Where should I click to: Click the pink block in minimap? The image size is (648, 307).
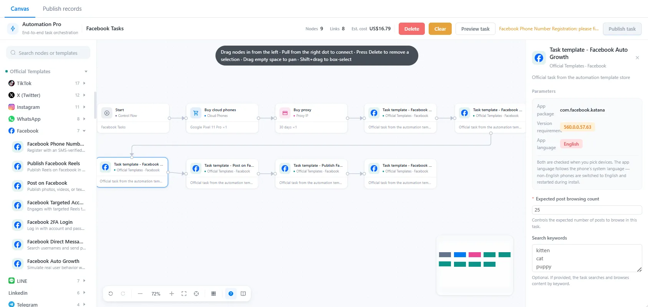475,255
